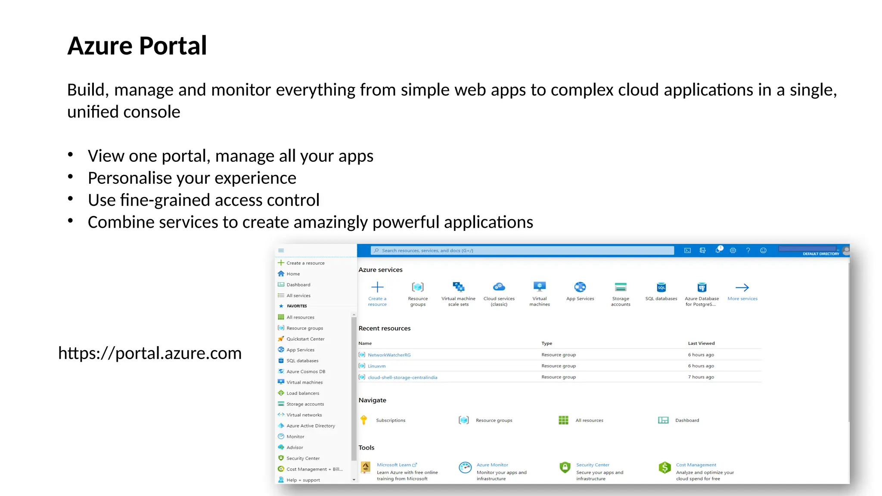Viewport: 882px width, 496px height.
Task: Open the Azure Monitor tool icon
Action: coord(465,468)
